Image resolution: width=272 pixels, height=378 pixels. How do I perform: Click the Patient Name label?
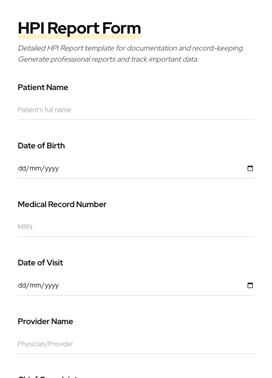(x=43, y=87)
